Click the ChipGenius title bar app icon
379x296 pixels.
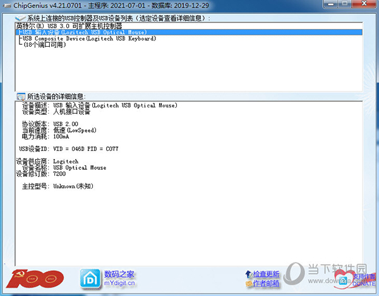coord(7,5)
